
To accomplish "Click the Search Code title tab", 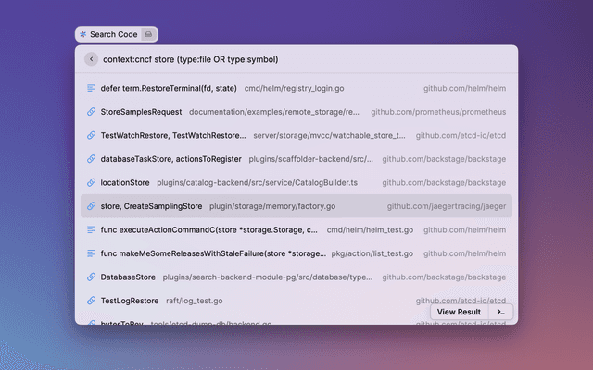I will 113,34.
